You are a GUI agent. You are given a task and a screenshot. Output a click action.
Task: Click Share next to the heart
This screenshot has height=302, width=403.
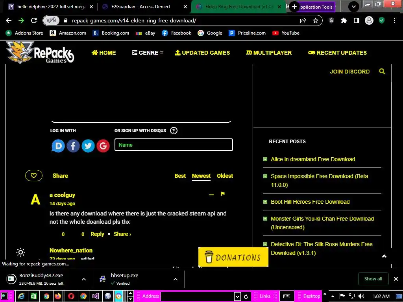tap(60, 176)
